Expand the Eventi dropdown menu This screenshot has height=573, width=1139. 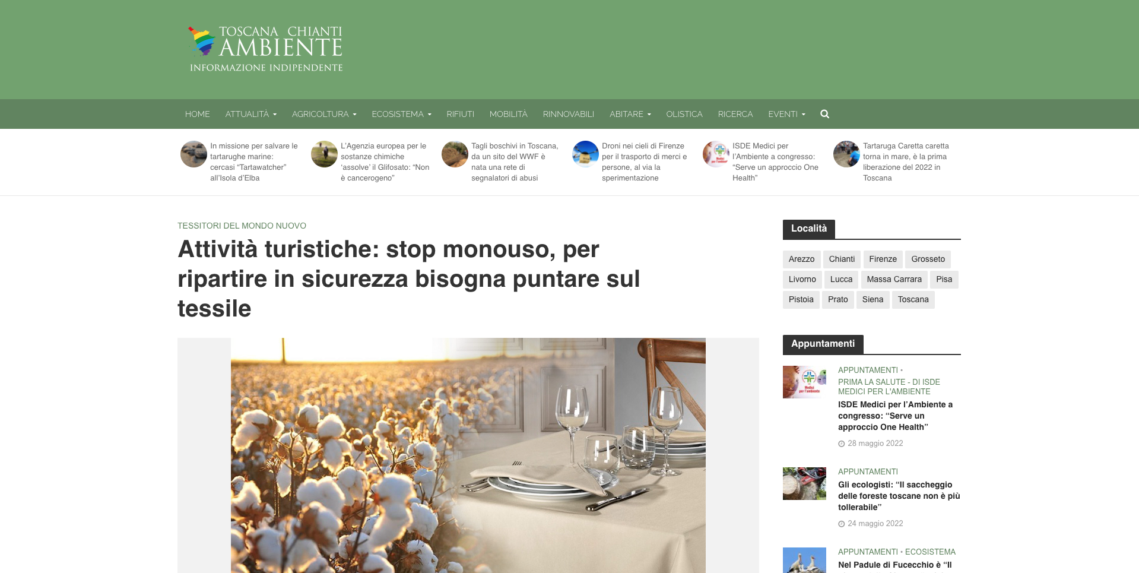(x=786, y=114)
